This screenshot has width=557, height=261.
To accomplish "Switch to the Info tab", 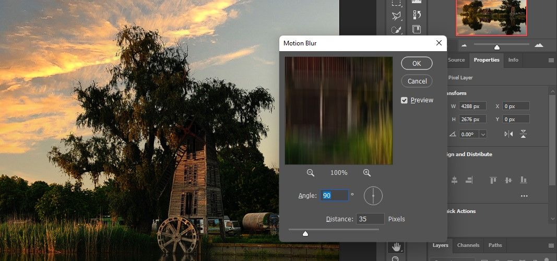I will (513, 60).
